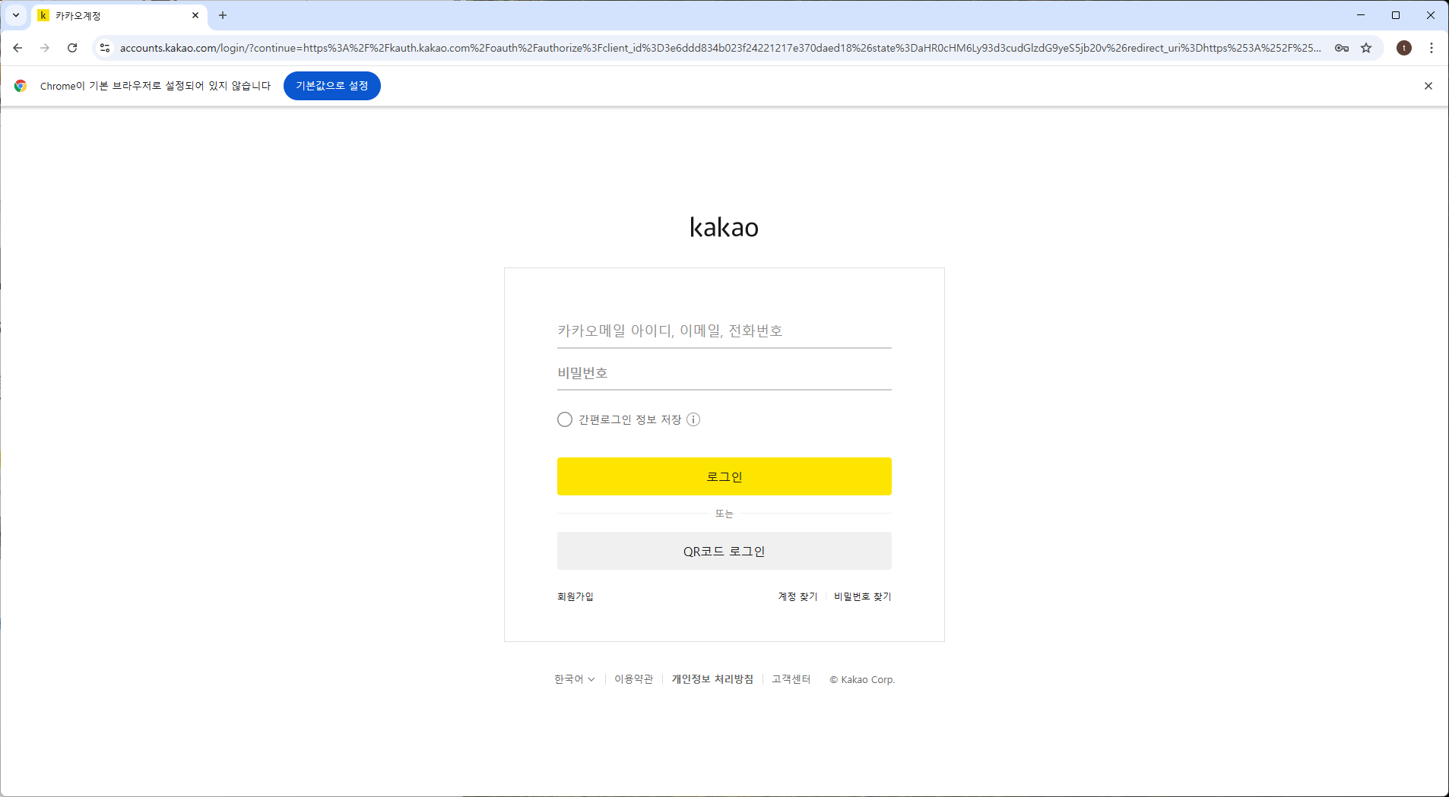Click the QR코드 로그인 button
Screen dimensions: 1449x797
(x=724, y=551)
